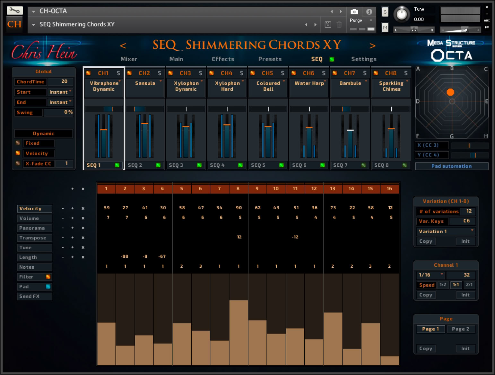Select the Volume sequencer row
Image resolution: width=495 pixels, height=375 pixels.
[35, 218]
